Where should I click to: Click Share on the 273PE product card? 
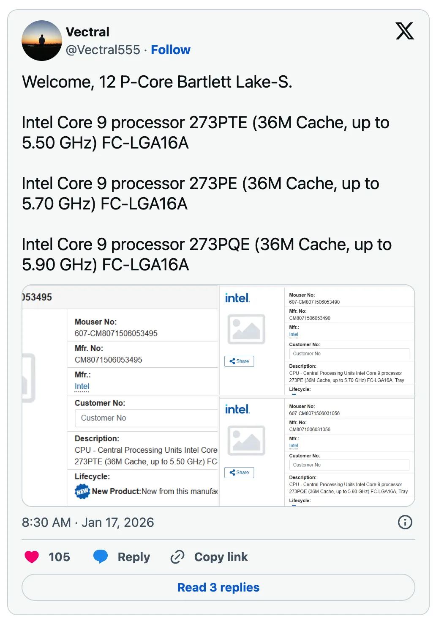click(239, 361)
